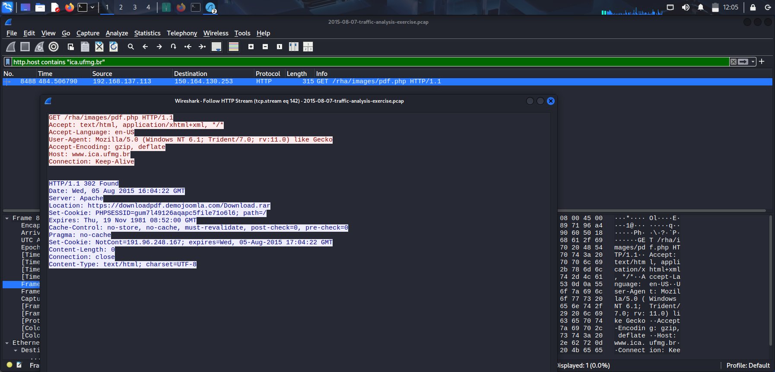The image size is (775, 372).
Task: Click the packet bytes pane vertical scrollbar
Action: (x=771, y=281)
